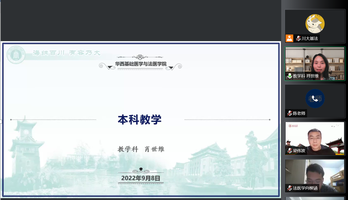Click the orange host icon on 川大基法 tile
The height and width of the screenshot is (200, 348).
[289, 39]
